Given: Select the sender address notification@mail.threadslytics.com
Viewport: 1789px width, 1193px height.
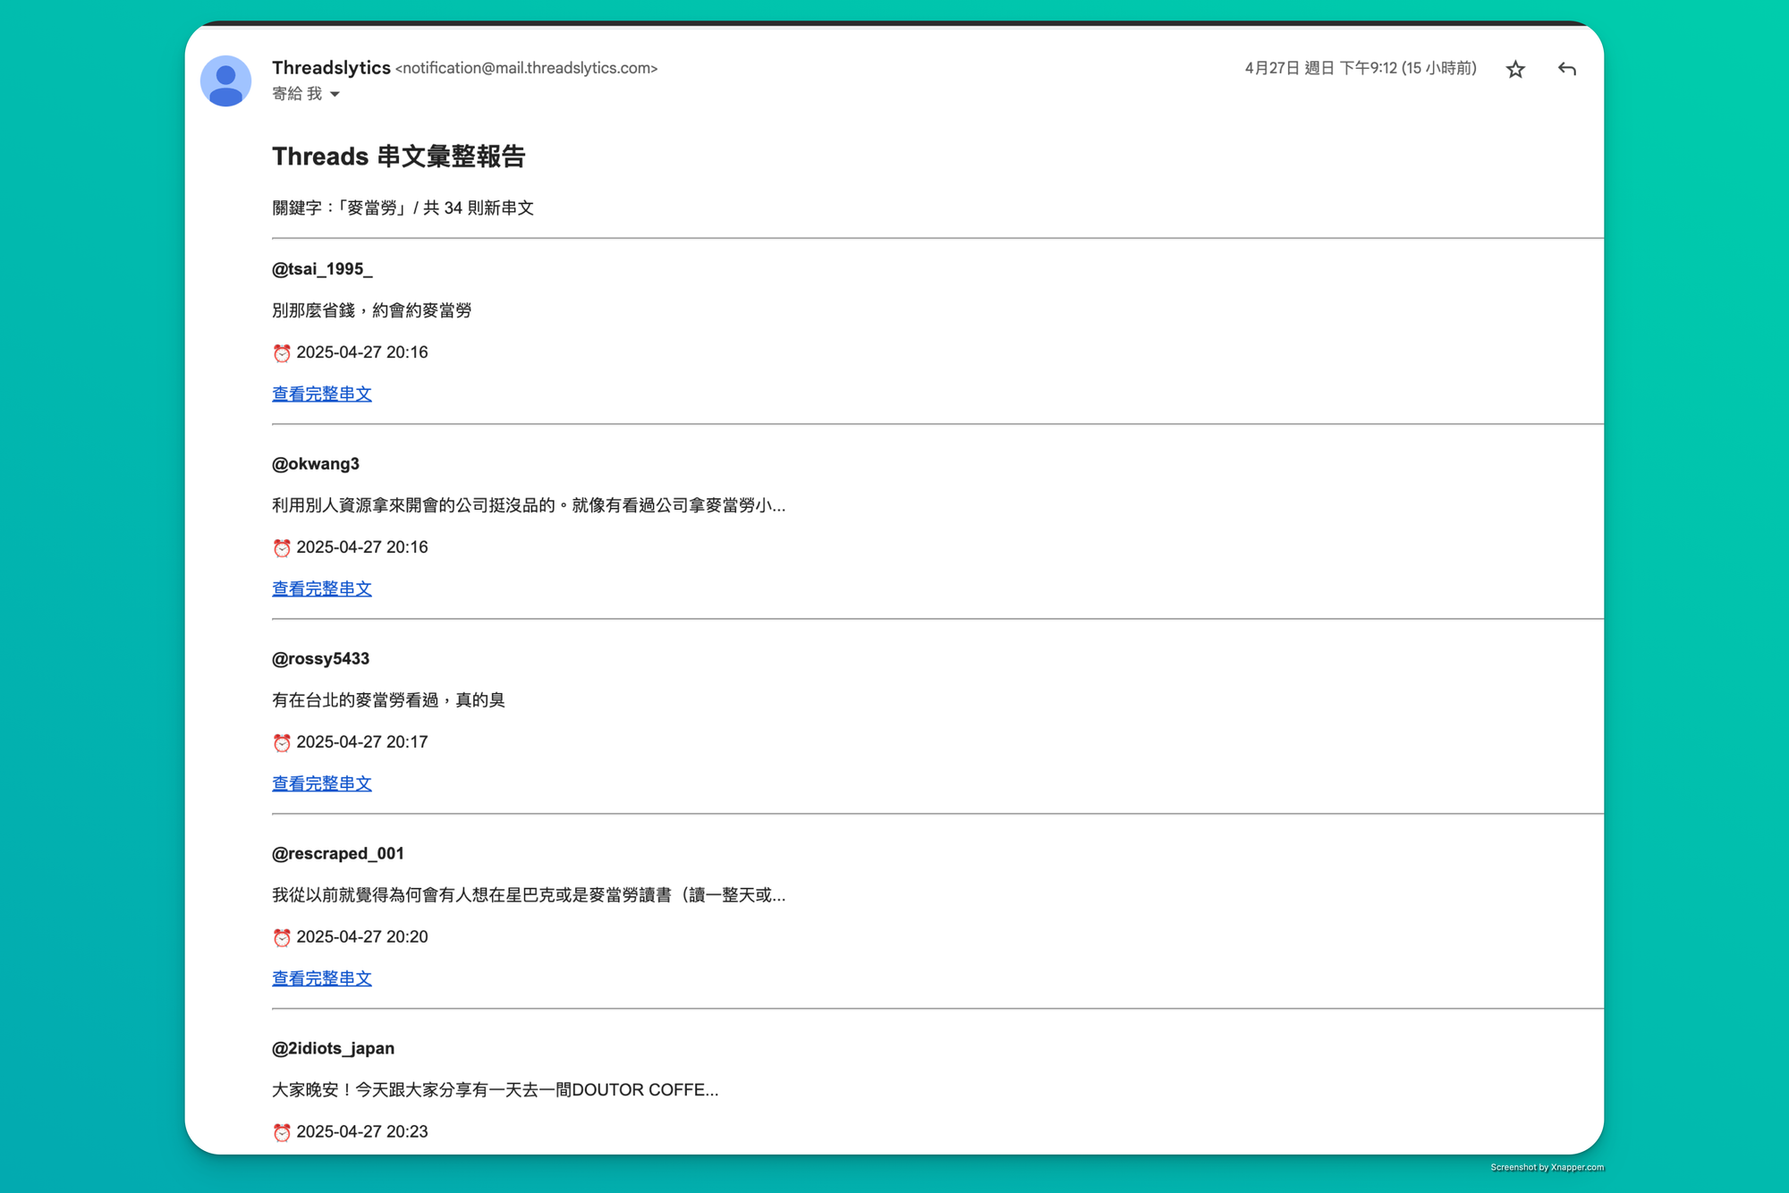Looking at the screenshot, I should click(527, 68).
